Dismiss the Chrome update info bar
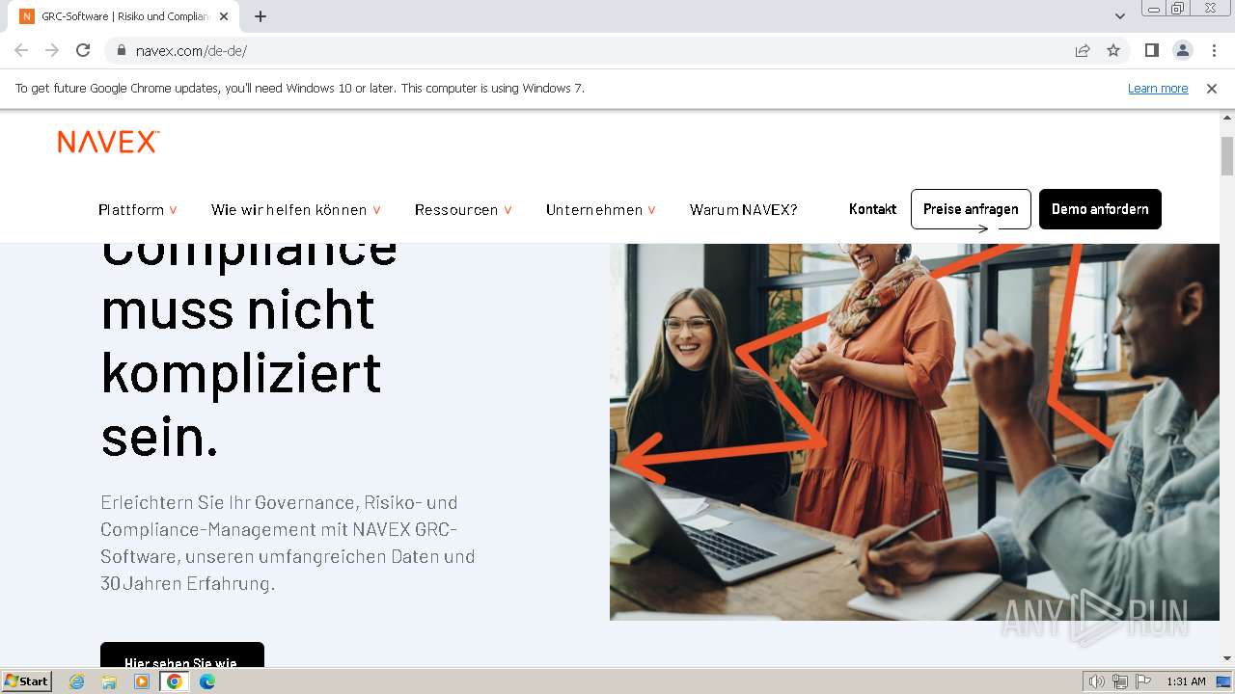 [x=1212, y=88]
